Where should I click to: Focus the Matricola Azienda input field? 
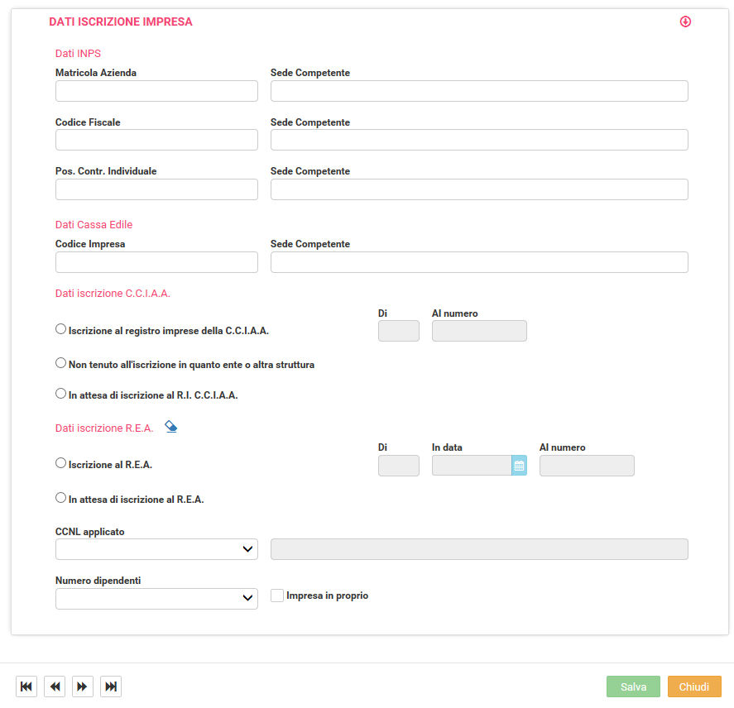pyautogui.click(x=156, y=91)
